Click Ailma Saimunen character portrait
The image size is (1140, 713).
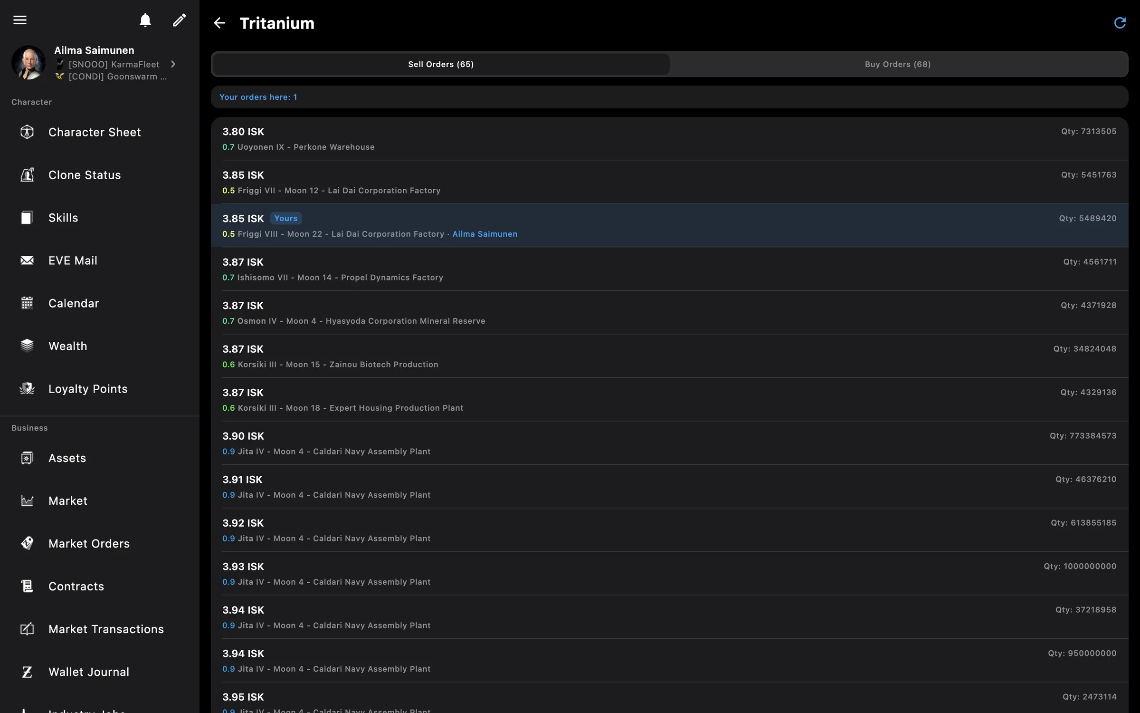pos(28,63)
